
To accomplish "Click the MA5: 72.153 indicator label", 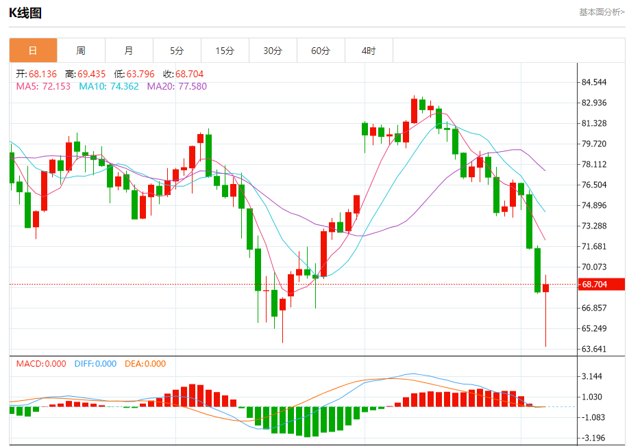I will point(43,86).
